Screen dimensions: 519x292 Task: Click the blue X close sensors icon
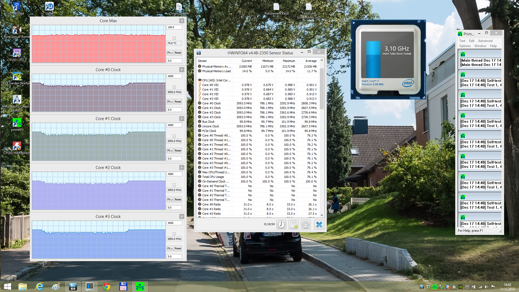pyautogui.click(x=319, y=224)
